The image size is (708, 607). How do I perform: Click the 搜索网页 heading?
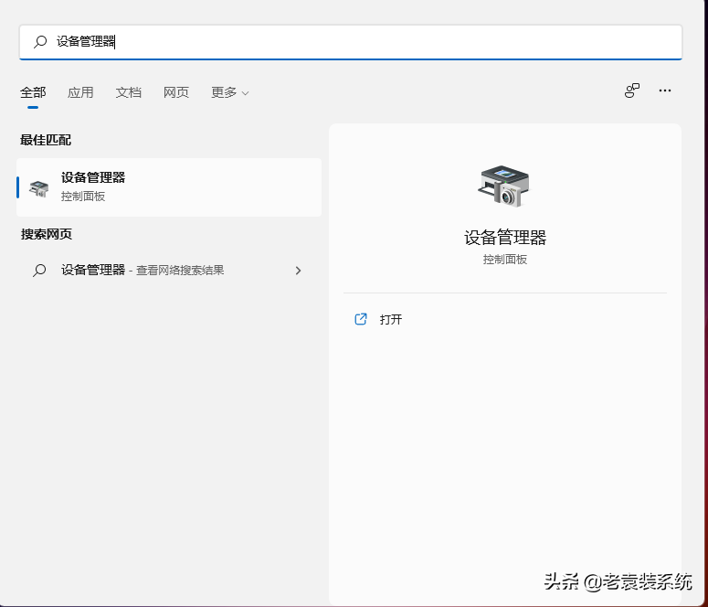point(46,234)
